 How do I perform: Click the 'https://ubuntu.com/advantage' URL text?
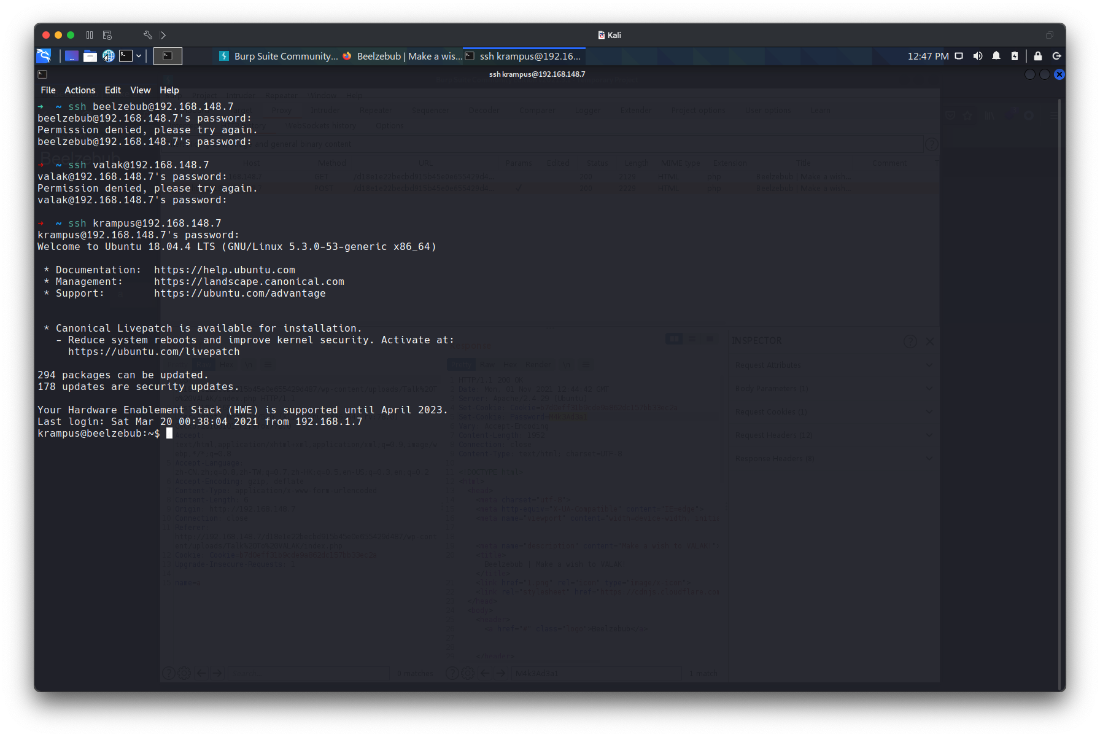[240, 294]
